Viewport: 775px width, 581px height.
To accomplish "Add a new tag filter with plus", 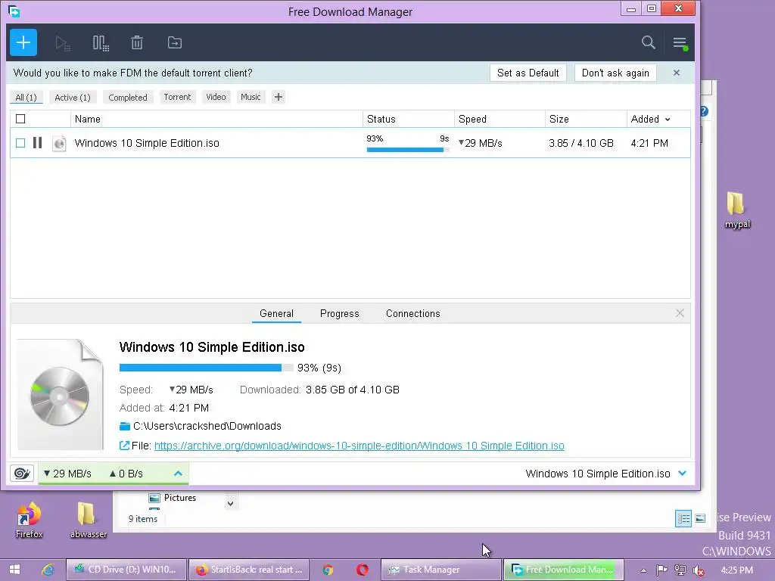I will [279, 97].
